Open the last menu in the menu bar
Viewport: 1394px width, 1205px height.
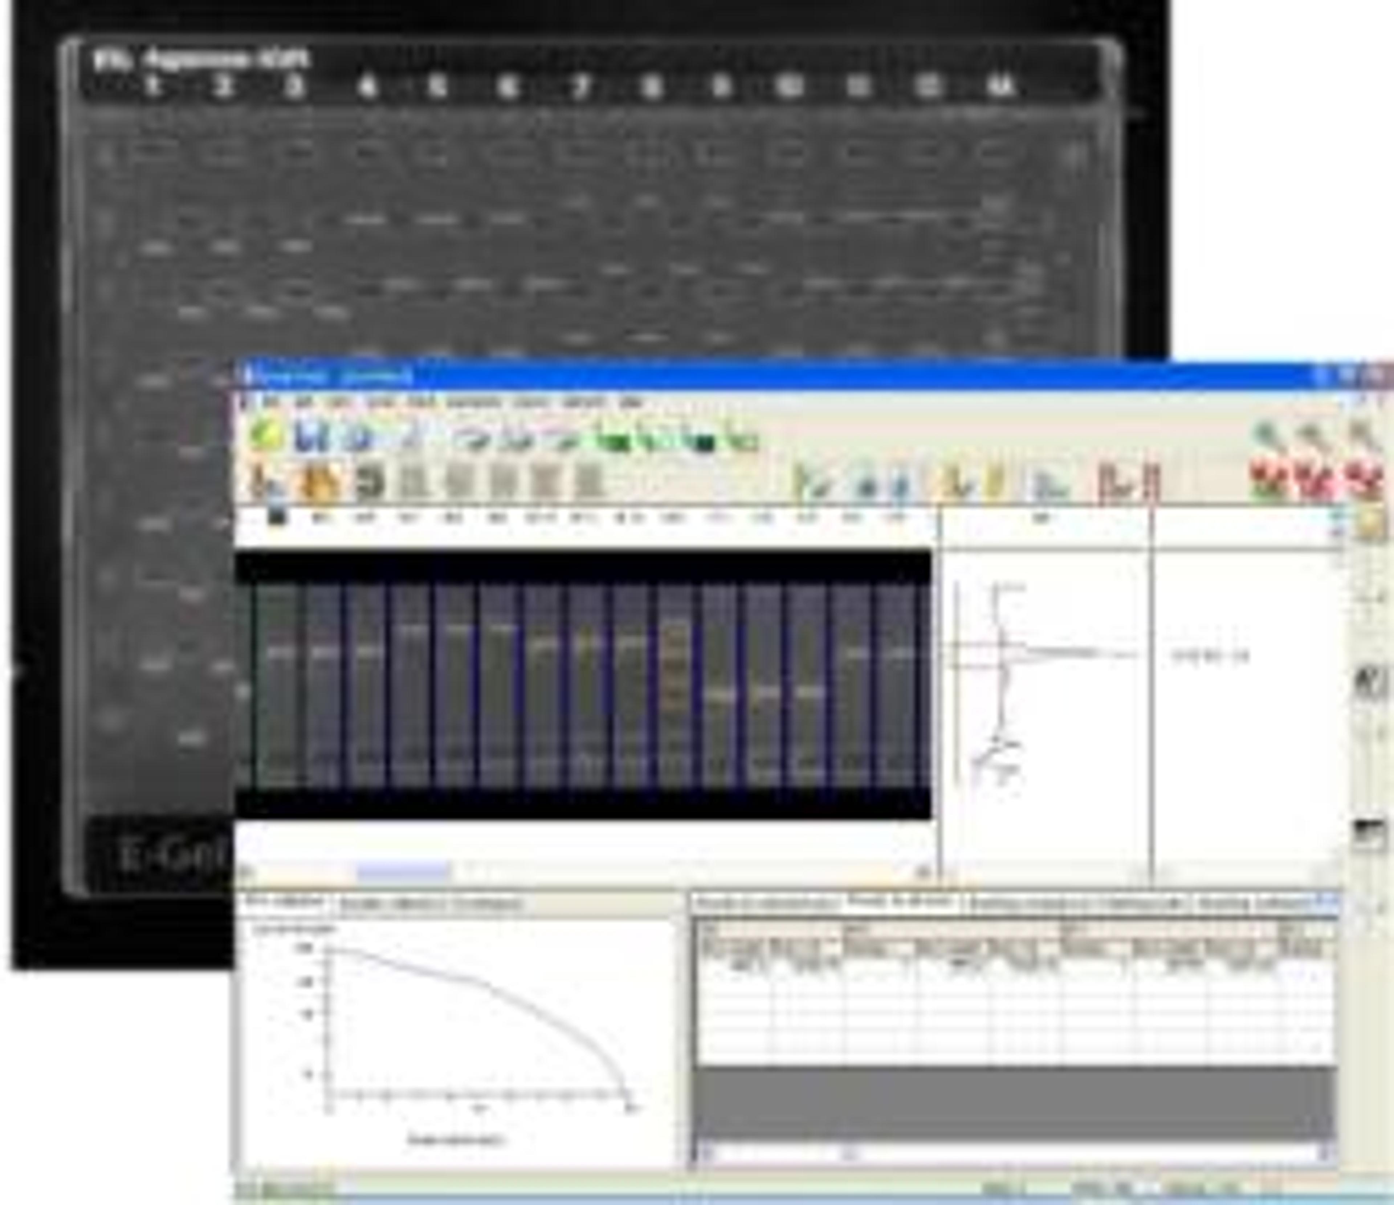pyautogui.click(x=631, y=402)
